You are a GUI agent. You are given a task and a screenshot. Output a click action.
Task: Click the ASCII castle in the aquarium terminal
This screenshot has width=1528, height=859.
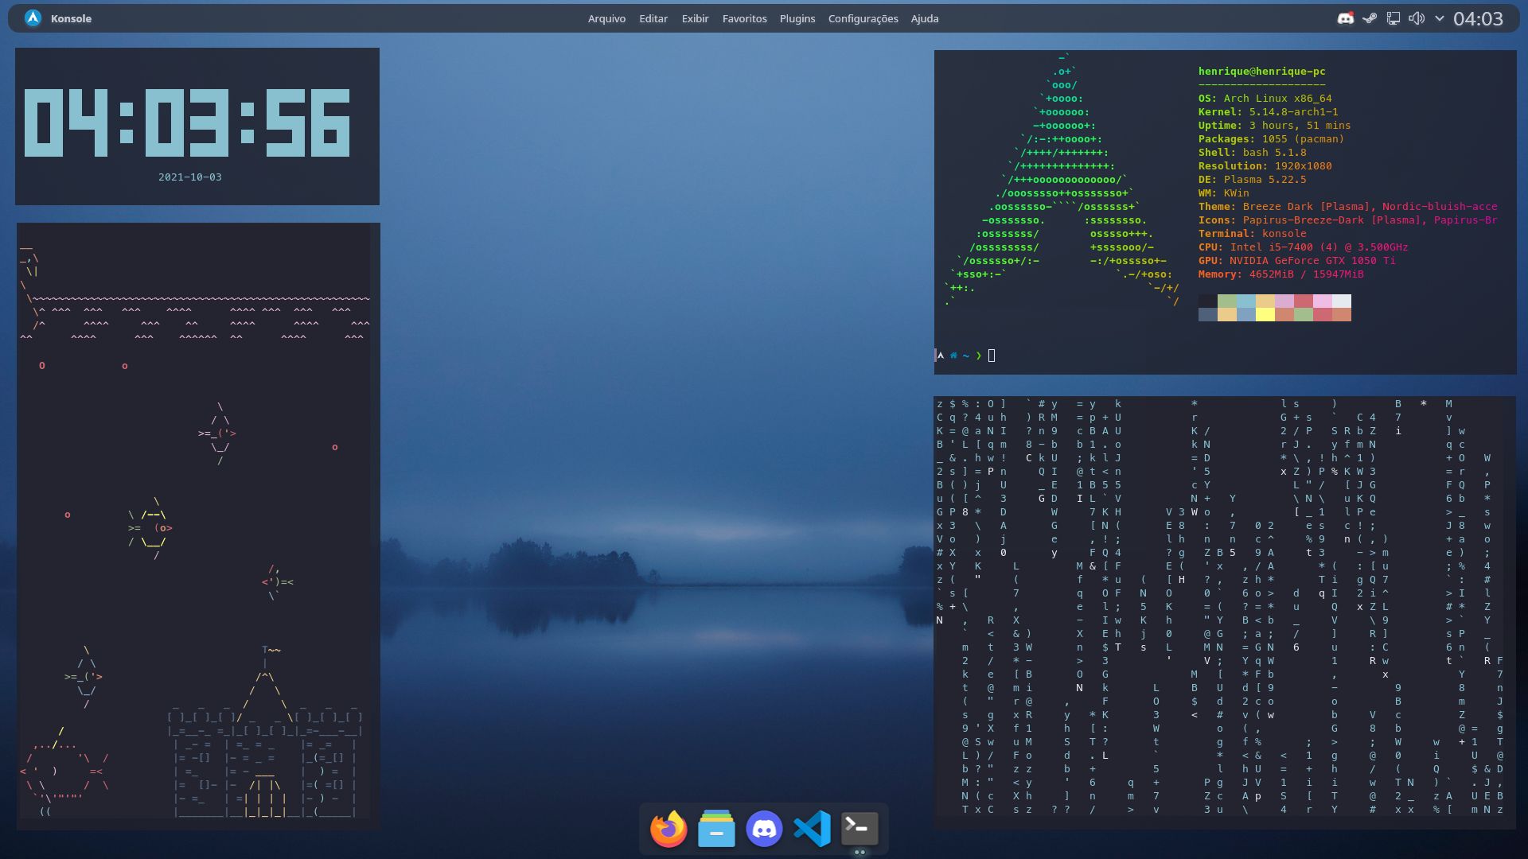(x=265, y=732)
